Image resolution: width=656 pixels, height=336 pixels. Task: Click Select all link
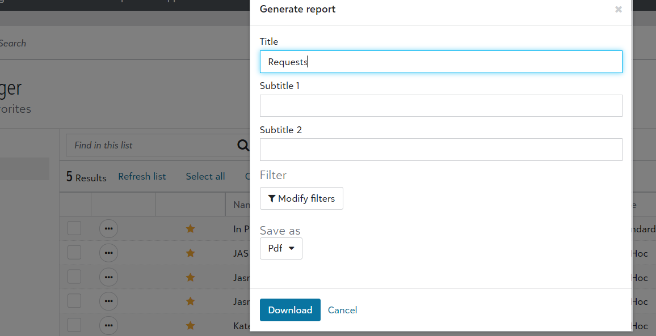pyautogui.click(x=205, y=176)
